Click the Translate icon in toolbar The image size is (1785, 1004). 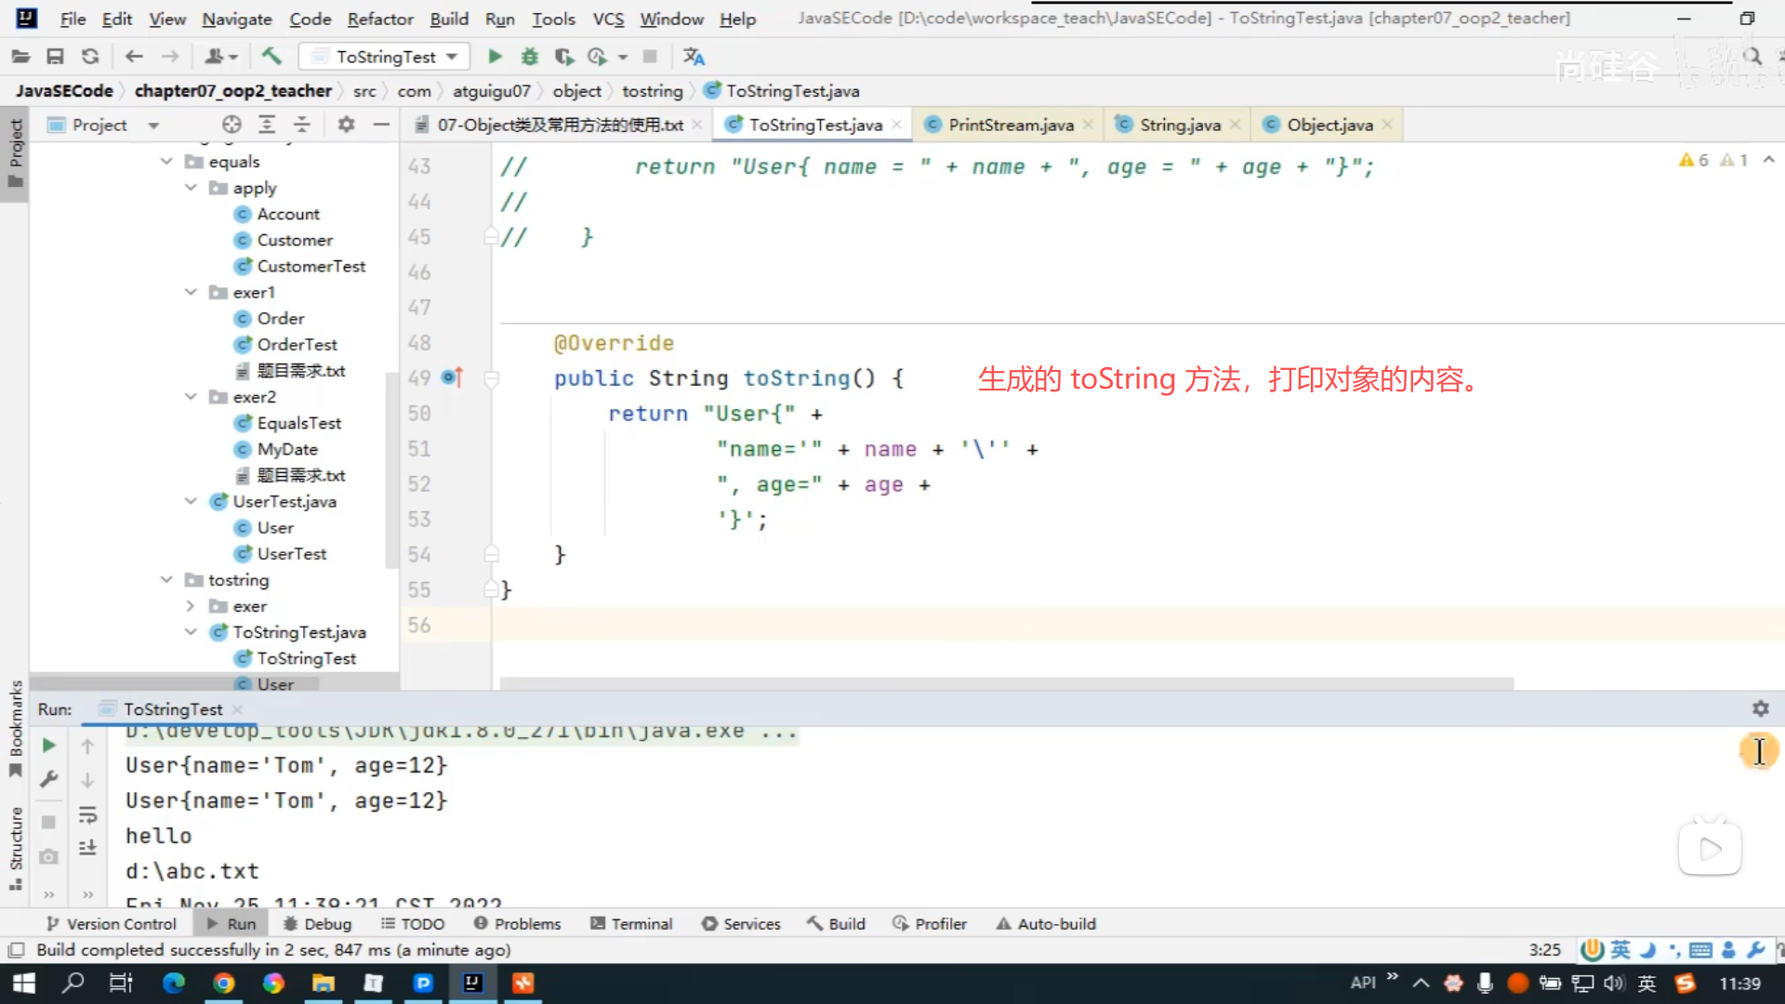click(x=694, y=57)
